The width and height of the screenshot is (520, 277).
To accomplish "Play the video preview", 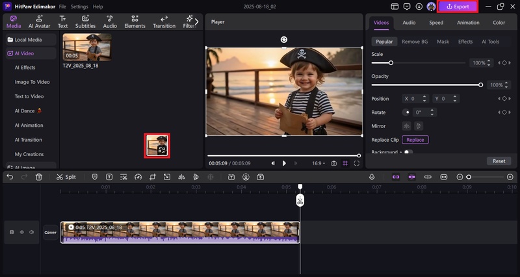I will point(284,163).
